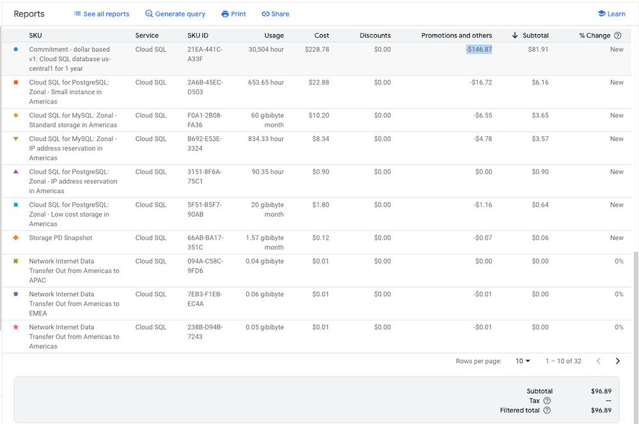Click the red square marker for PostgreSQL Small instance
This screenshot has width=639, height=424.
pos(16,82)
